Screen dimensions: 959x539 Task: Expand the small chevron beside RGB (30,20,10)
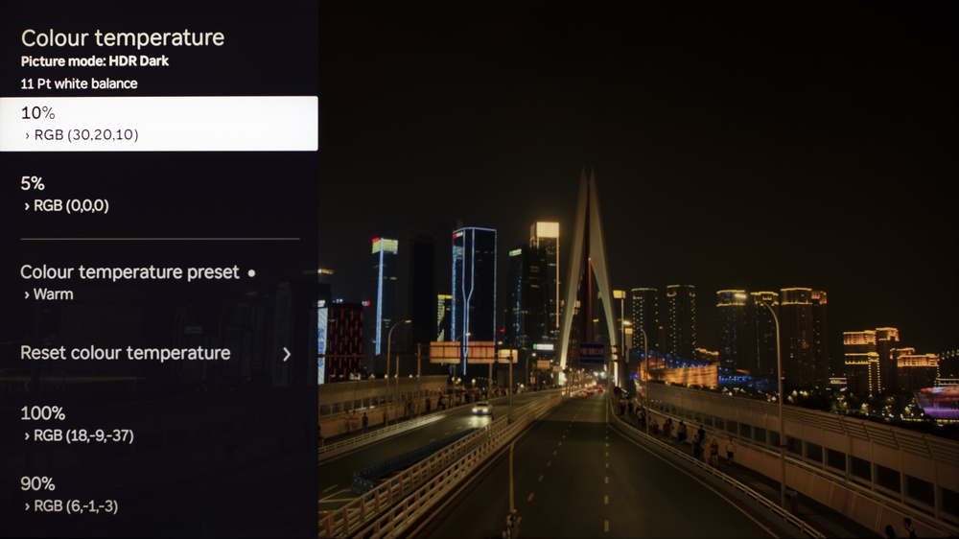pyautogui.click(x=27, y=136)
